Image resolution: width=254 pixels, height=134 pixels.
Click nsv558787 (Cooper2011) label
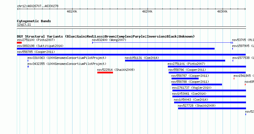(x=190, y=76)
